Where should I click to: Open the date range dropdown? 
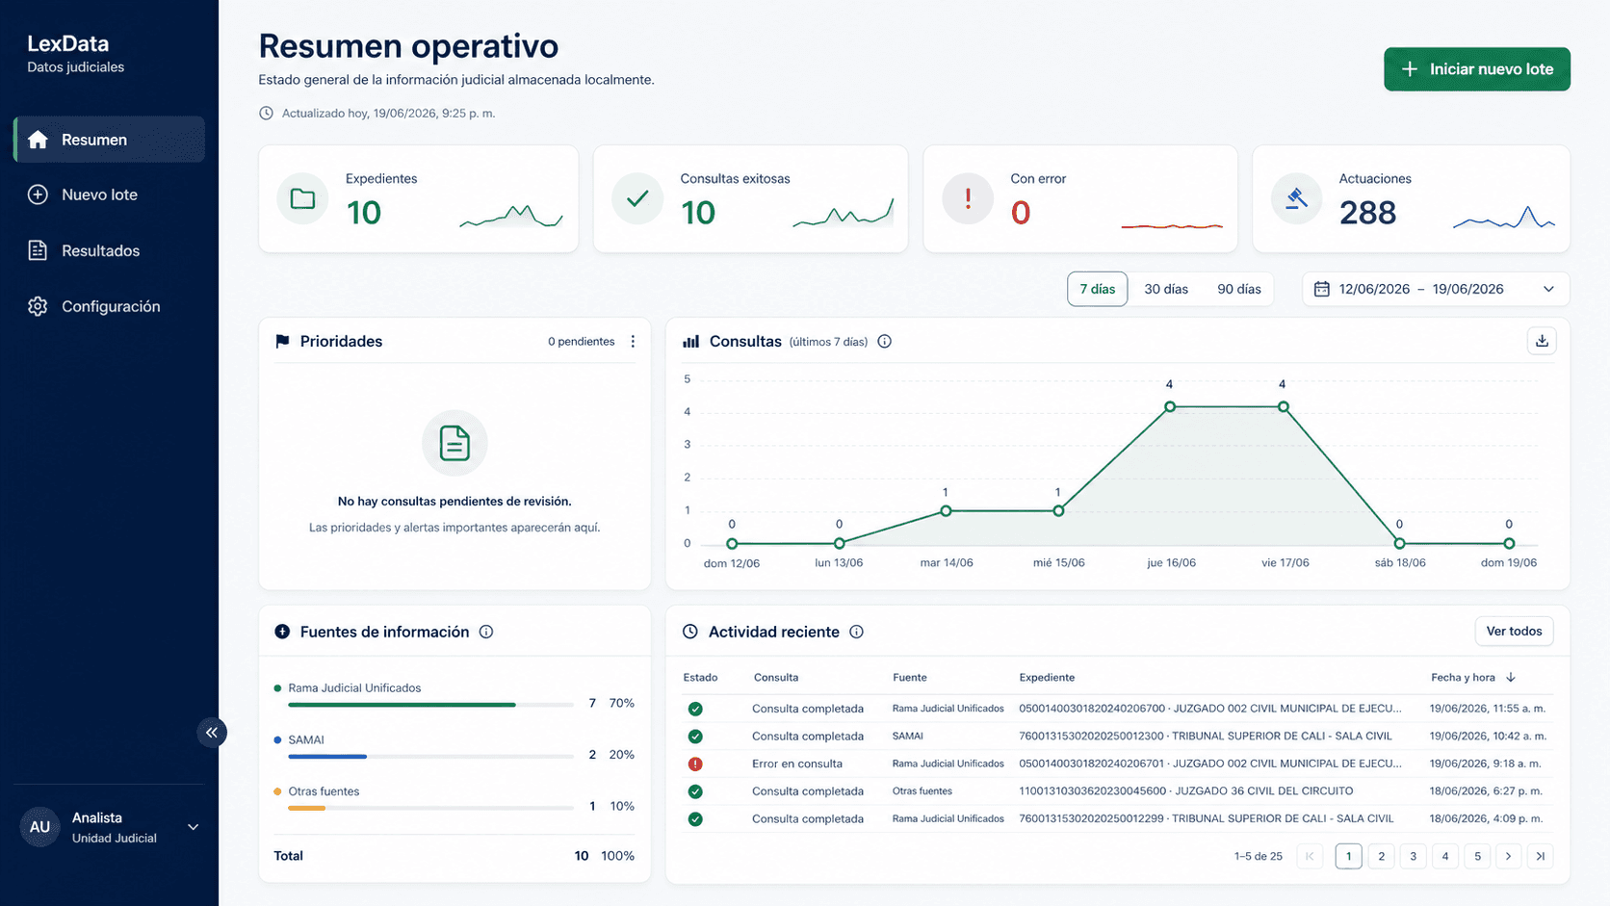click(x=1436, y=289)
